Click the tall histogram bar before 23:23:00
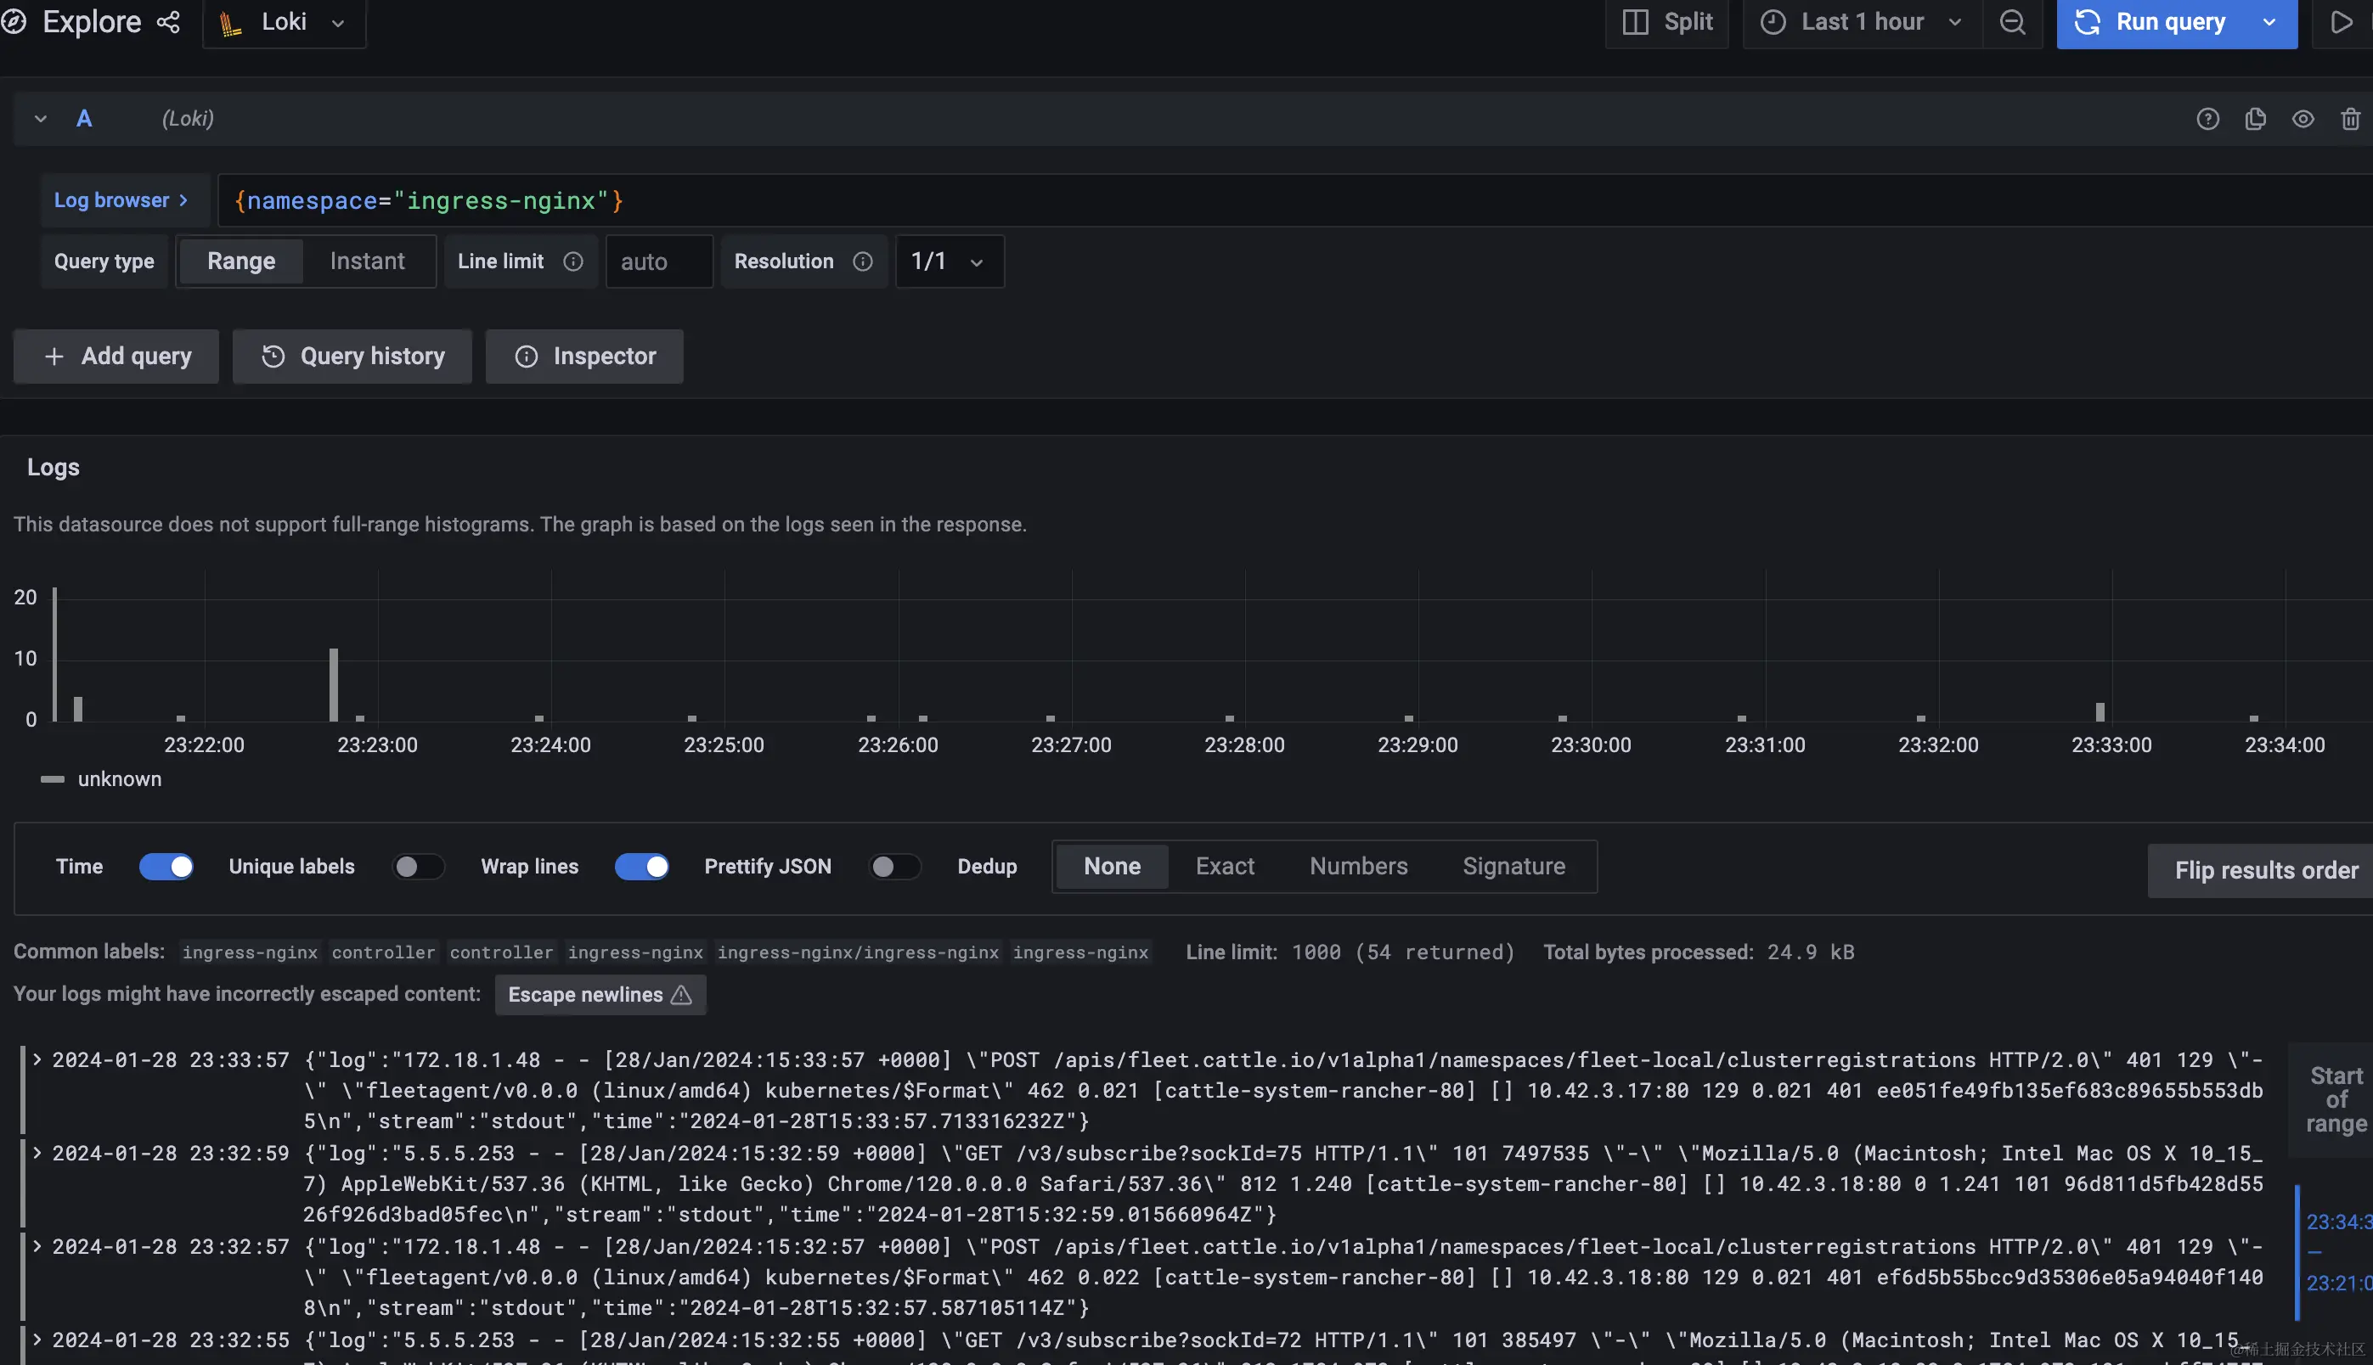 coord(333,684)
